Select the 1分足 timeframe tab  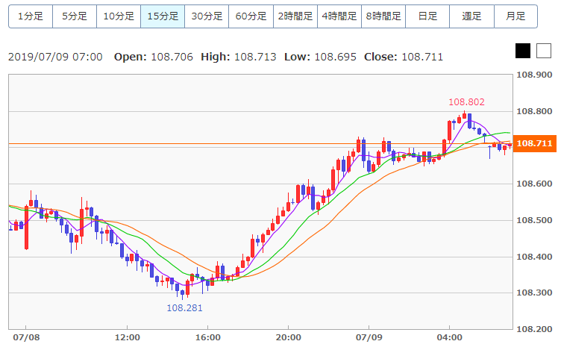point(31,16)
